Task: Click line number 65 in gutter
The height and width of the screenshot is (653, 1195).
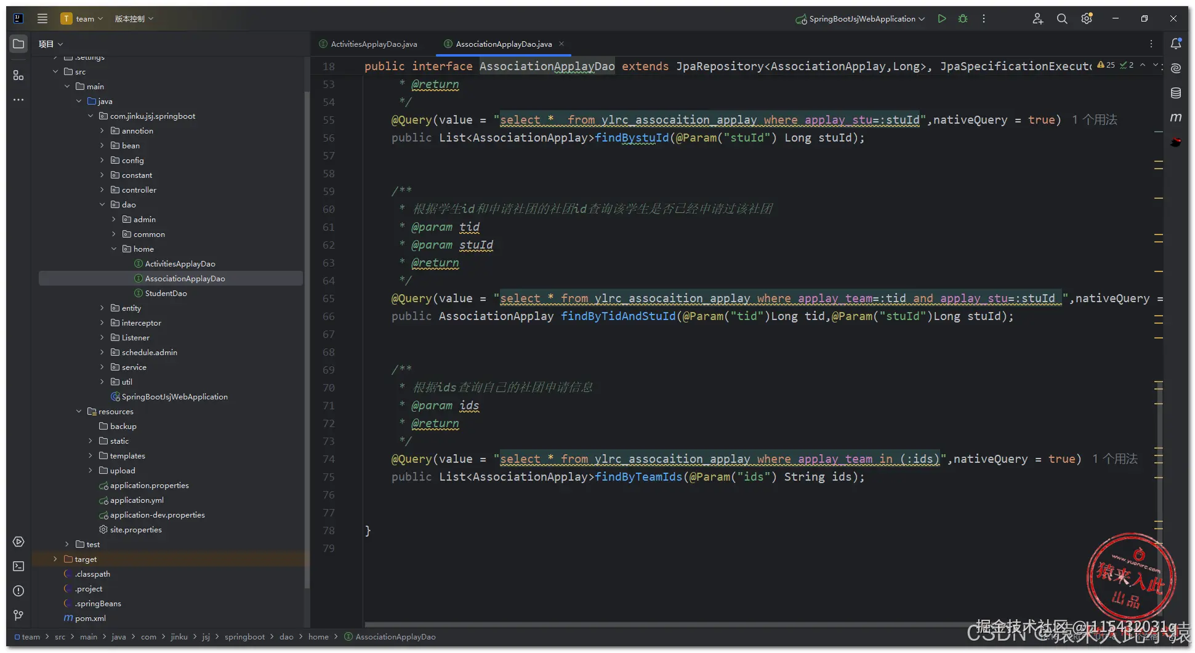Action: point(329,298)
